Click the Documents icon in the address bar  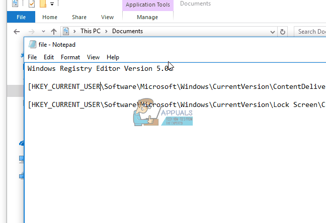coord(66,31)
